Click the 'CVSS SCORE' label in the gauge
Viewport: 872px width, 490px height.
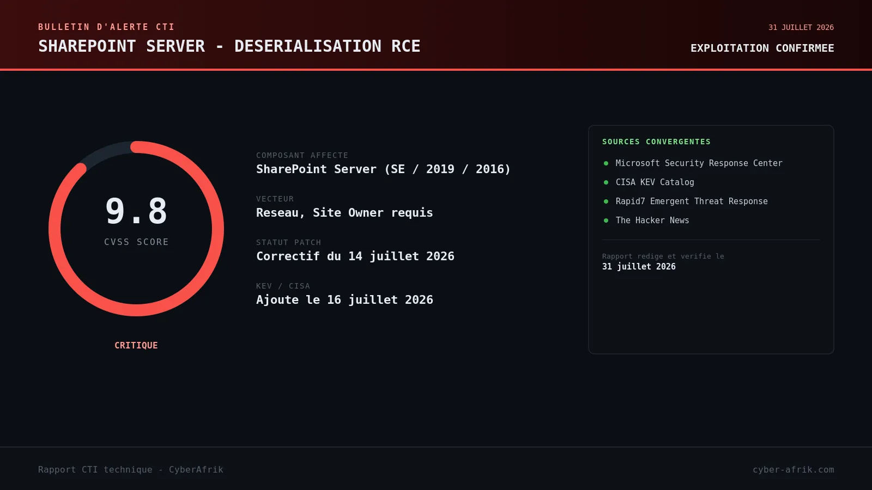coord(136,242)
